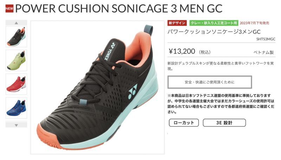Click the green クレー・砂入り人工芝コート用 tag
Image resolution: width=281 pixels, height=160 pixels.
(214, 23)
